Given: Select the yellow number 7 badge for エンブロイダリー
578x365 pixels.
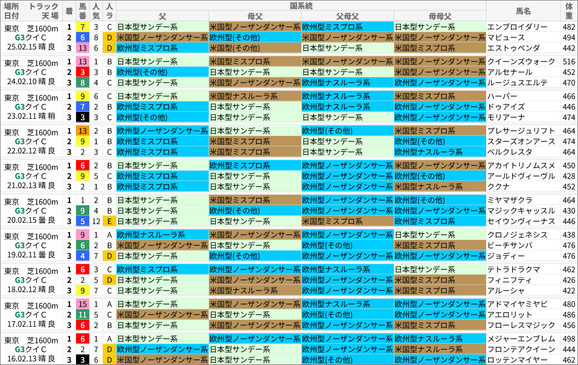Looking at the screenshot, I should pos(82,27).
